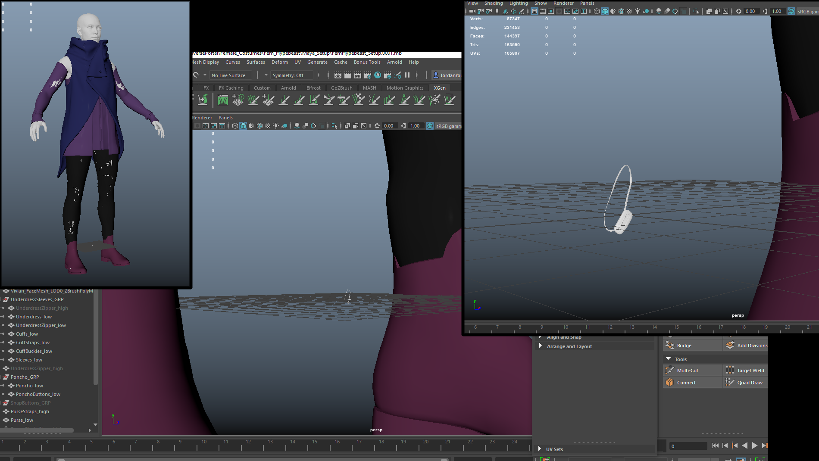Click the bookmark icon in top-right viewport toolbar
This screenshot has width=819, height=461.
[x=497, y=11]
